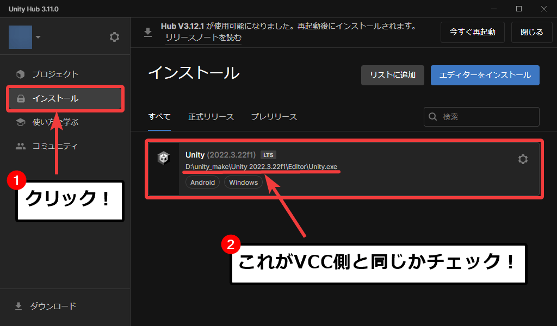Click the Downloads arrow icon in sidebar
This screenshot has width=557, height=326.
tap(18, 306)
